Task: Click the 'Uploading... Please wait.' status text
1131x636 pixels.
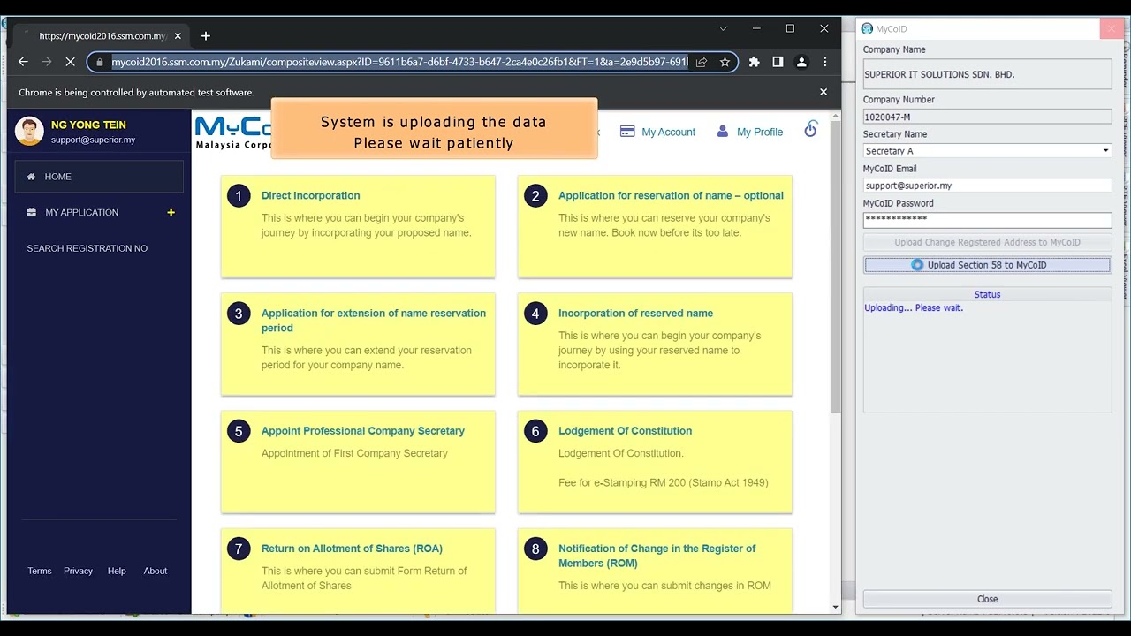Action: point(914,307)
